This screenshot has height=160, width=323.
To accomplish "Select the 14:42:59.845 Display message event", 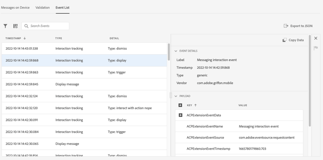I will pyautogui.click(x=84, y=84).
